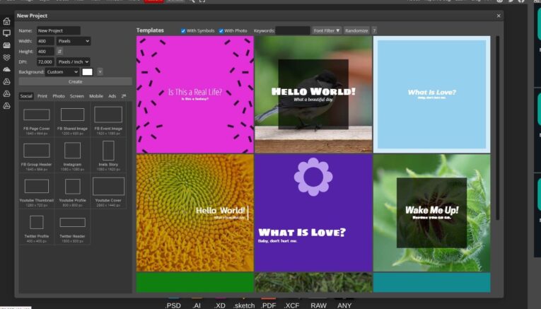The height and width of the screenshot is (309, 541).
Task: Click the .AI format label
Action: (197, 305)
